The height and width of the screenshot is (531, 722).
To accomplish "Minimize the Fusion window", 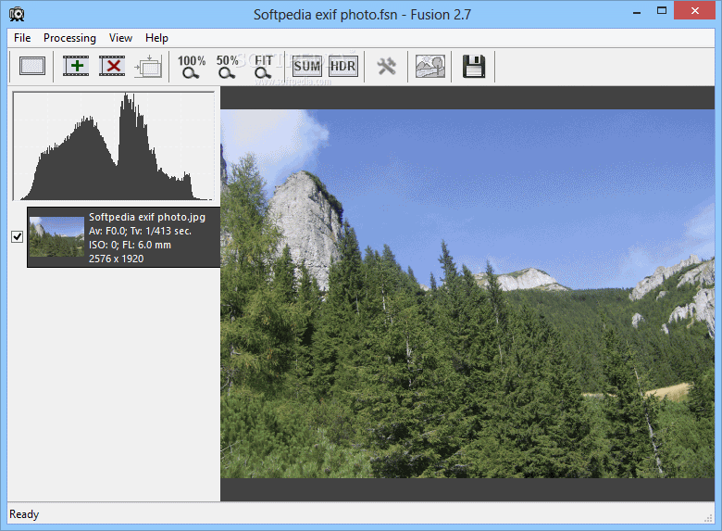I will tap(637, 11).
